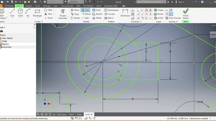Apply the Symmetric constraint
Screen dimensions: 216x121
click(146, 18)
